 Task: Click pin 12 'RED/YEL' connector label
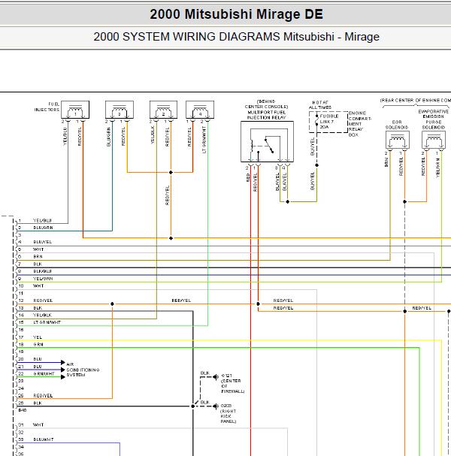point(43,300)
